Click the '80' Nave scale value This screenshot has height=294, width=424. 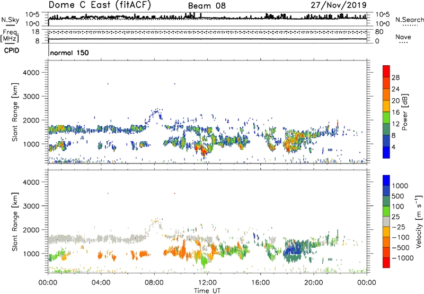point(379,32)
